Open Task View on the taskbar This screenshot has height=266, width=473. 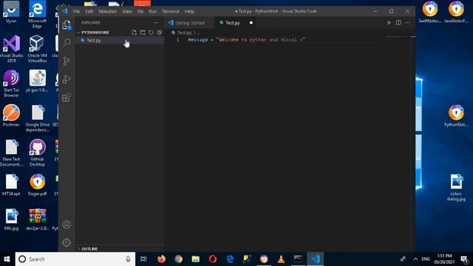(143, 259)
